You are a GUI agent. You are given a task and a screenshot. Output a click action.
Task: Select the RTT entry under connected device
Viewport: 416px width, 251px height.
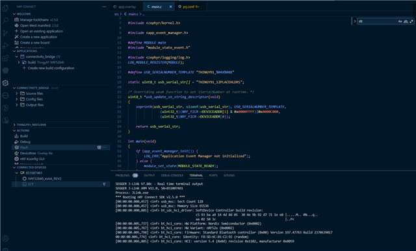[60, 184]
